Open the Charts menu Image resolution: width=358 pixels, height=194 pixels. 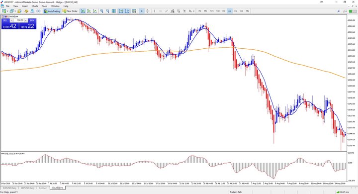pos(35,6)
